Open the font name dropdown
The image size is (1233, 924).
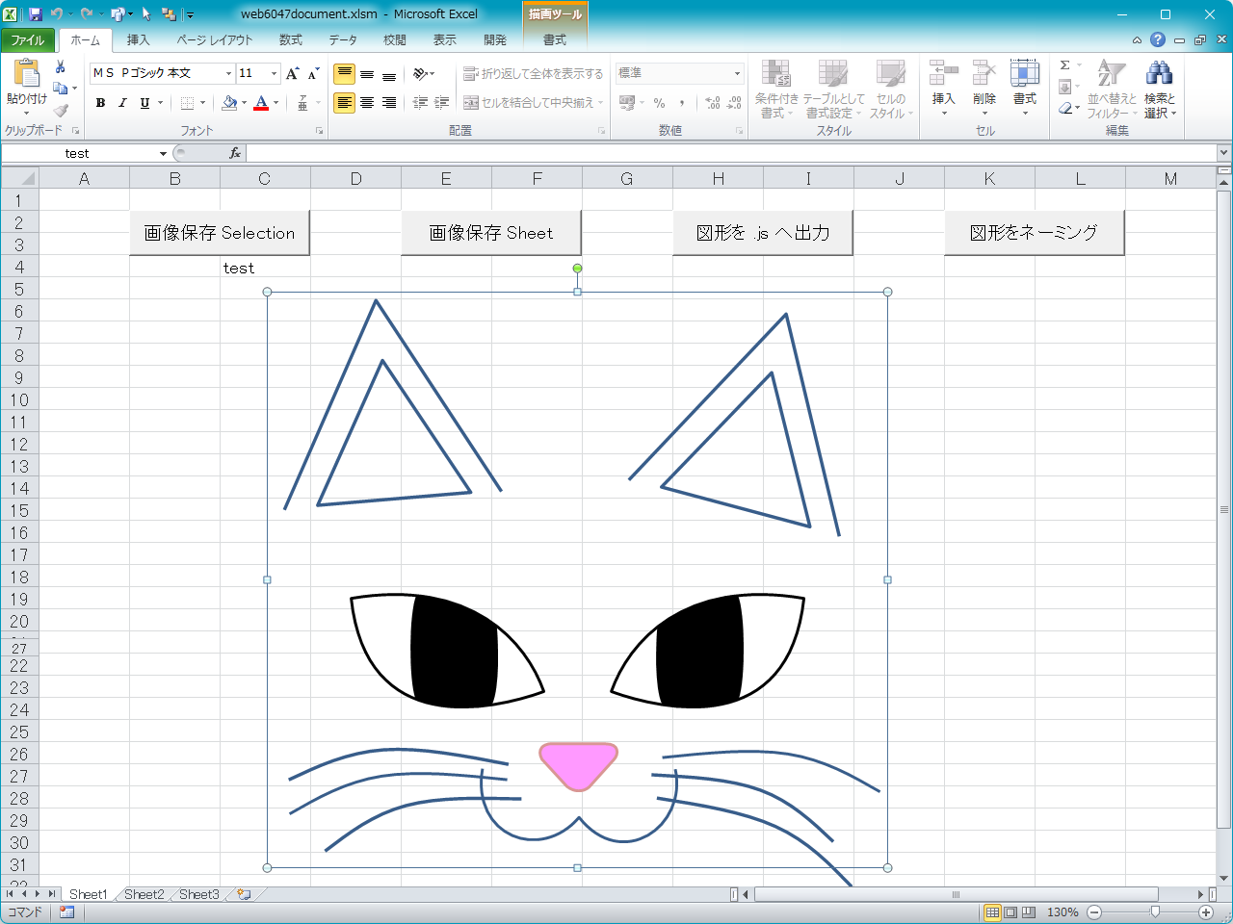[x=228, y=73]
